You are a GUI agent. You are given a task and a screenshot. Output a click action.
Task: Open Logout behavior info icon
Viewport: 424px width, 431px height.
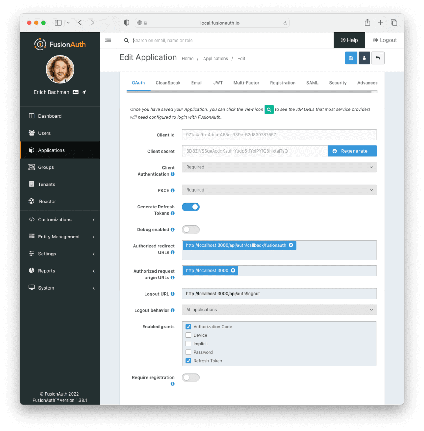pyautogui.click(x=173, y=310)
